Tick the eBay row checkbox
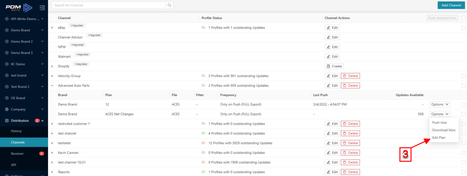Viewport: 467px width, 176px height. [463, 28]
